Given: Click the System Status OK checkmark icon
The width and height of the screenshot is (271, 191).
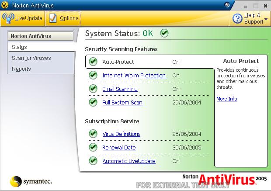Looking at the screenshot, I should click(x=164, y=33).
